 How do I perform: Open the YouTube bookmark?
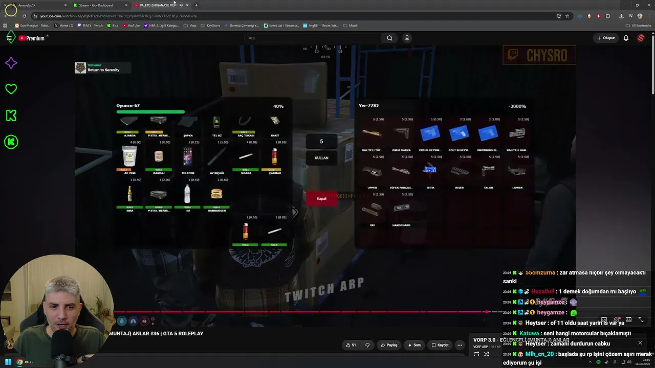(x=131, y=25)
